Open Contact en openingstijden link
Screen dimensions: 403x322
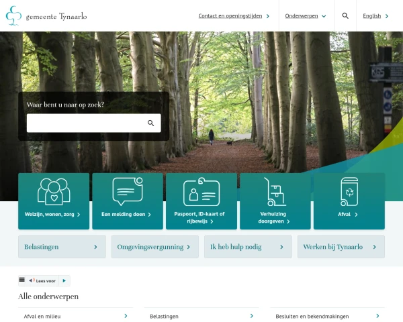coord(230,16)
